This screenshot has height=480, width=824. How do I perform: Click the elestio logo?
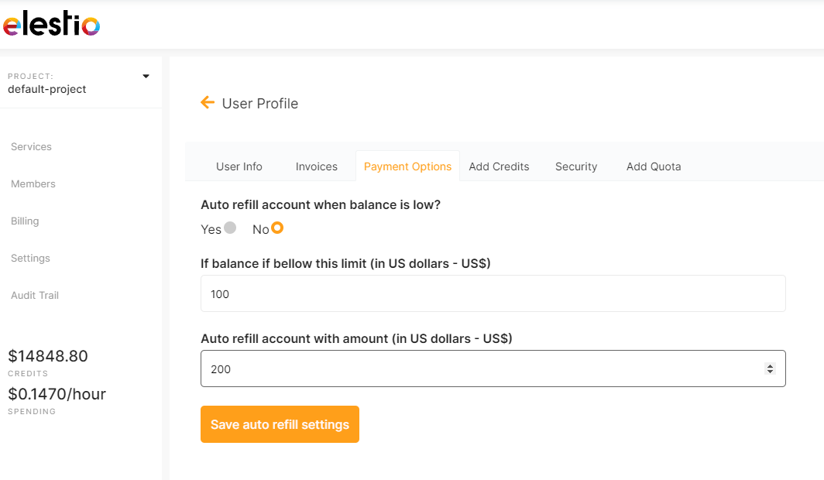coord(51,25)
